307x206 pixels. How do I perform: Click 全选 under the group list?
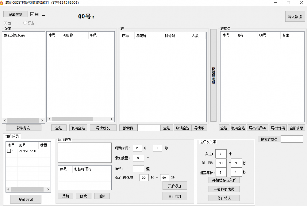[x=167, y=128]
